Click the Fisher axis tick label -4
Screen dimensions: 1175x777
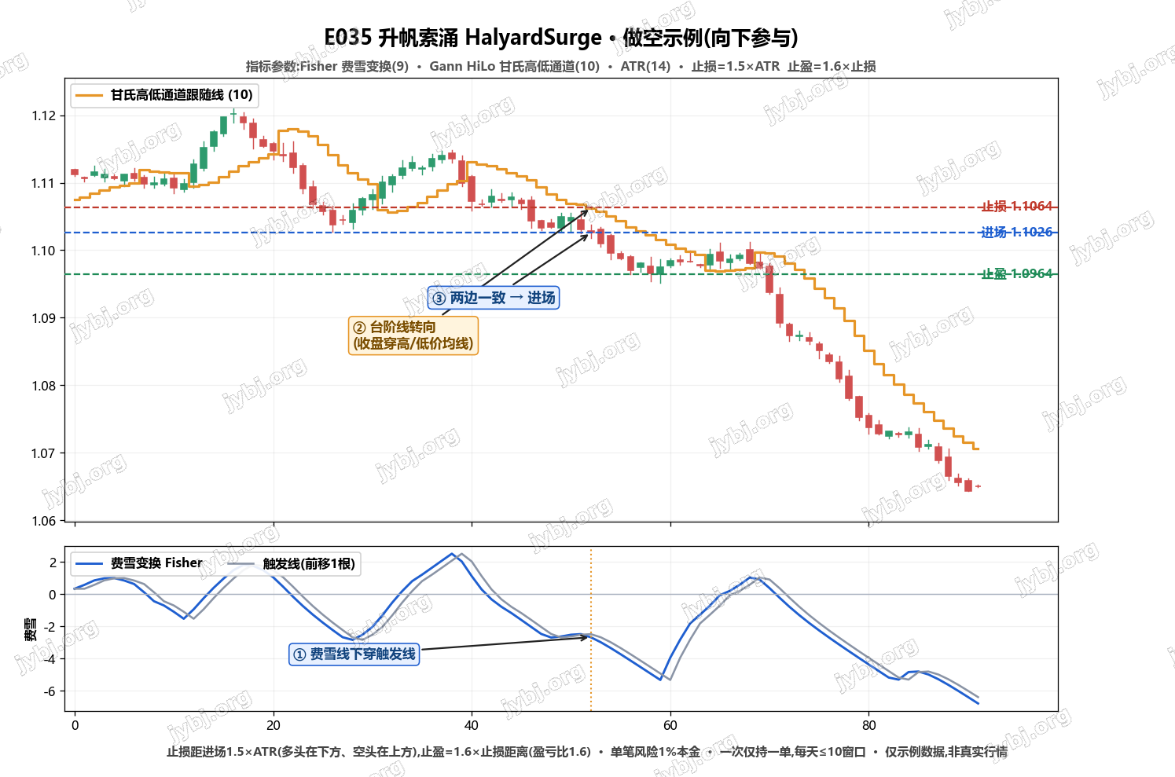click(50, 659)
